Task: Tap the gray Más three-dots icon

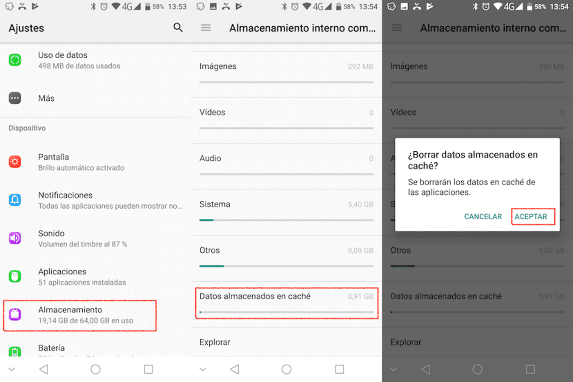Action: (x=15, y=98)
